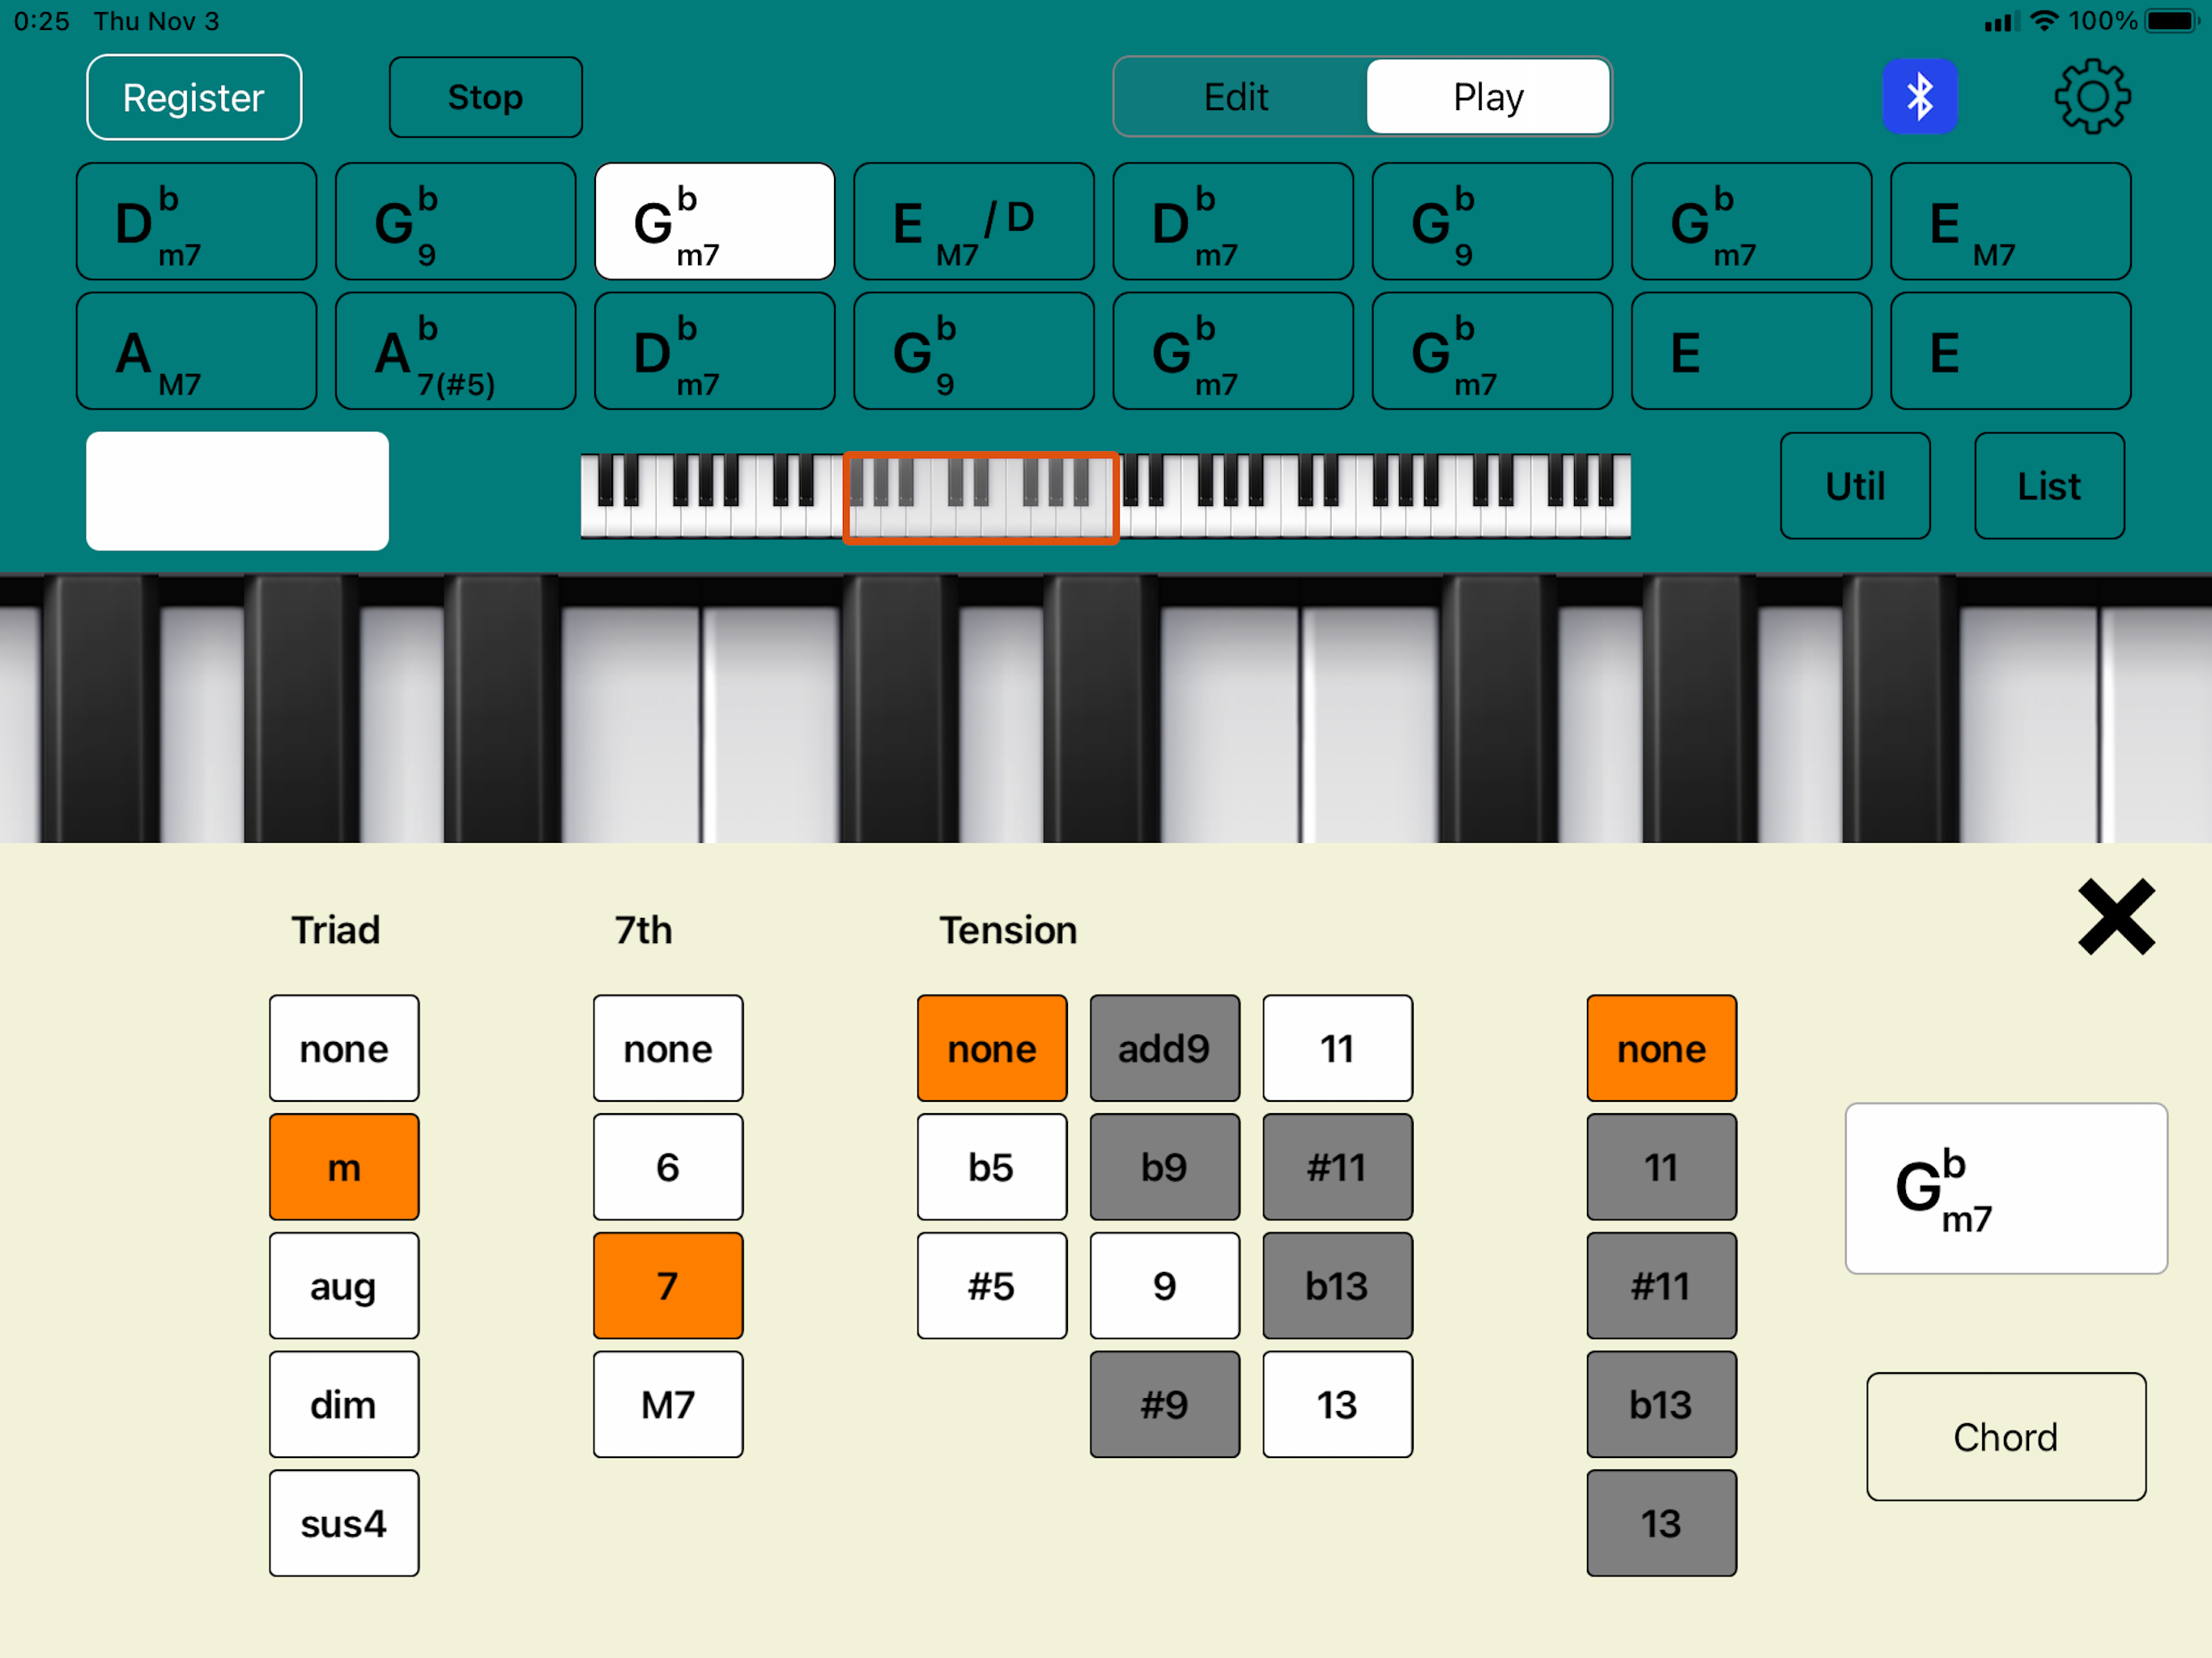
Task: Switch to Edit mode tab
Action: coord(1237,97)
